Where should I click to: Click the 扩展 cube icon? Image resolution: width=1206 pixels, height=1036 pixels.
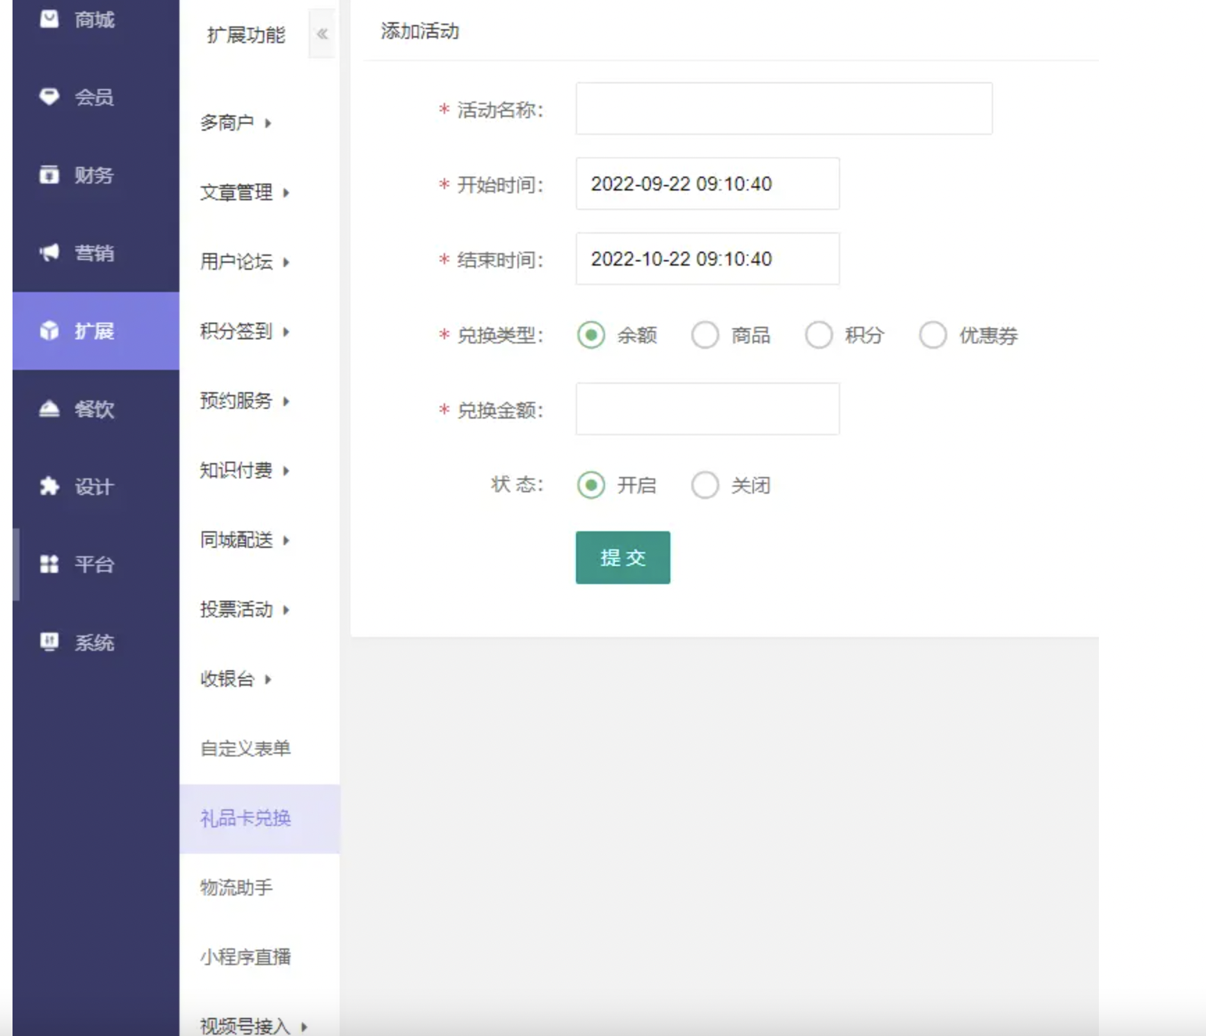point(49,330)
